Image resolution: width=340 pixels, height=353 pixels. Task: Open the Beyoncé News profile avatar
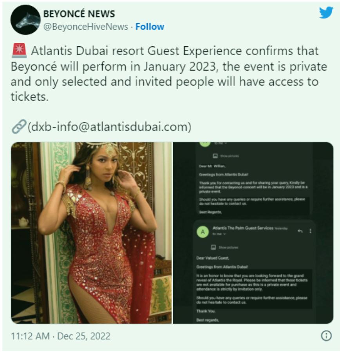tap(25, 20)
